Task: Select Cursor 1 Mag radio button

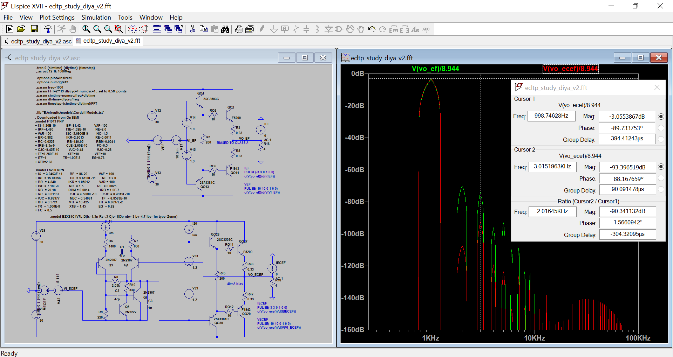Action: [x=661, y=117]
